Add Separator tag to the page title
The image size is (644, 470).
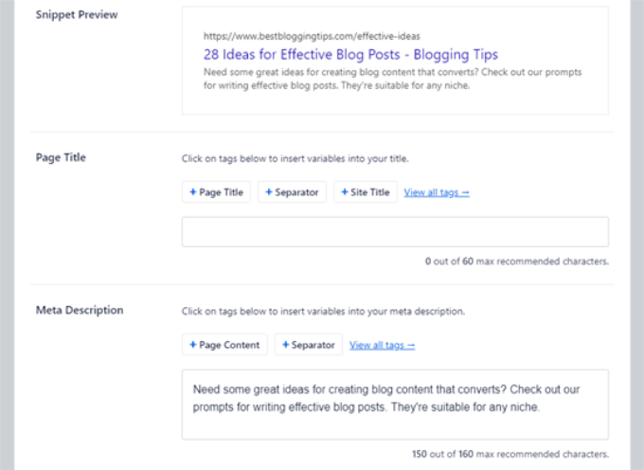(292, 192)
